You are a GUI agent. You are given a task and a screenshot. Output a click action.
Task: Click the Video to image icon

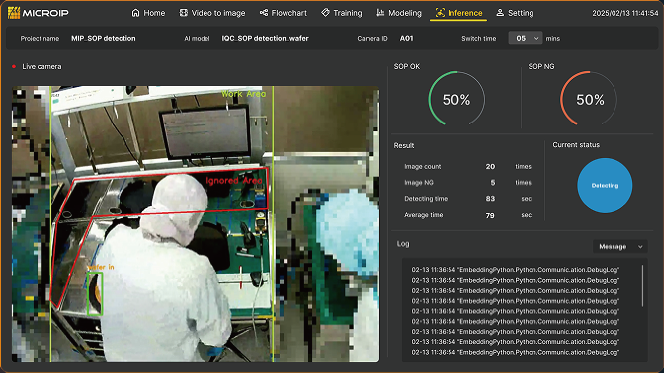(184, 13)
